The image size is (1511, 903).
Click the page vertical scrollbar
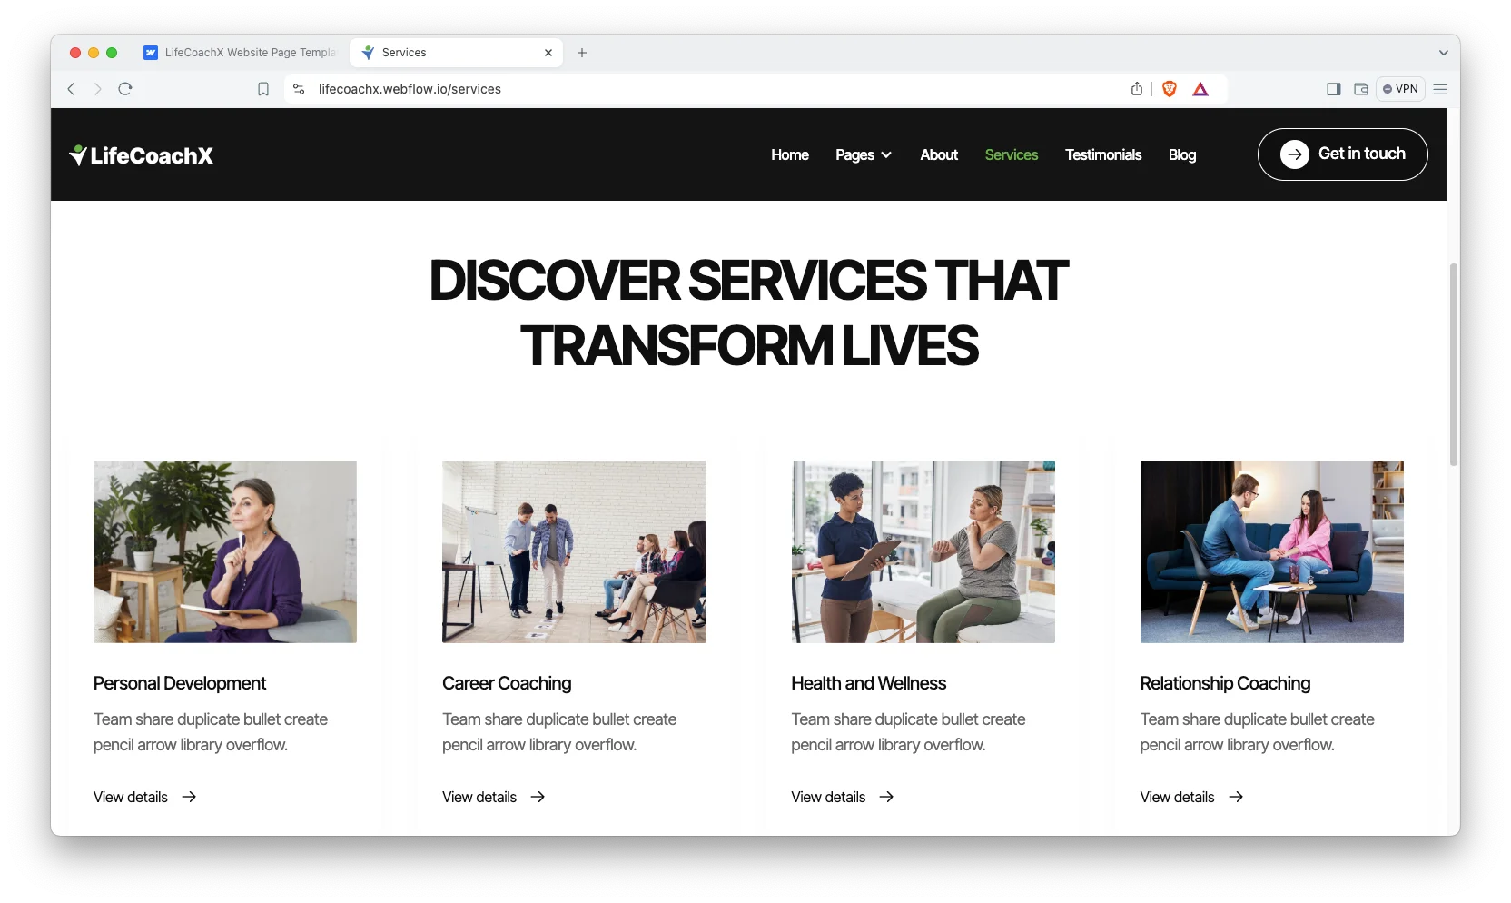tap(1453, 363)
